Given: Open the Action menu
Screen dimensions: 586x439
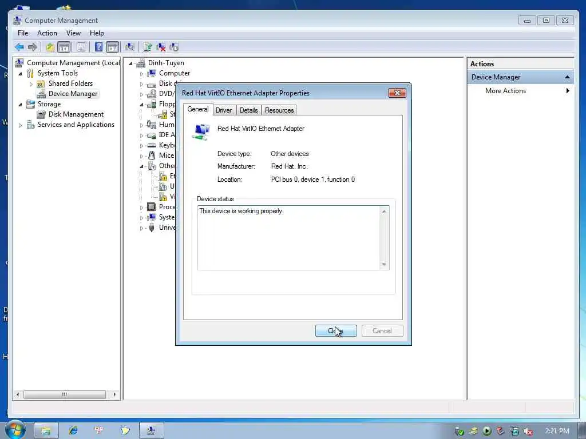Looking at the screenshot, I should coord(47,33).
